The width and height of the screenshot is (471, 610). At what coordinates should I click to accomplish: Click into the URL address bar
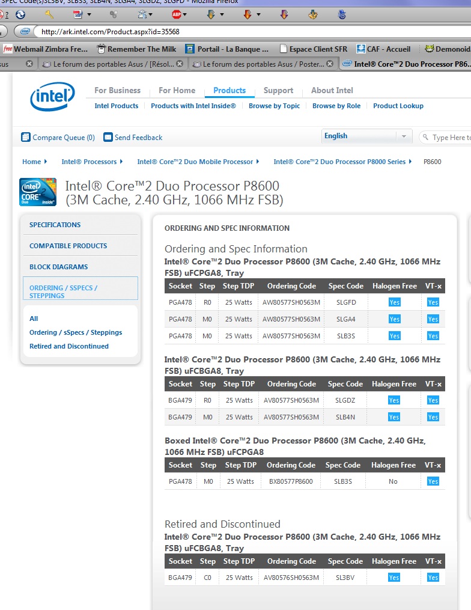(x=240, y=31)
